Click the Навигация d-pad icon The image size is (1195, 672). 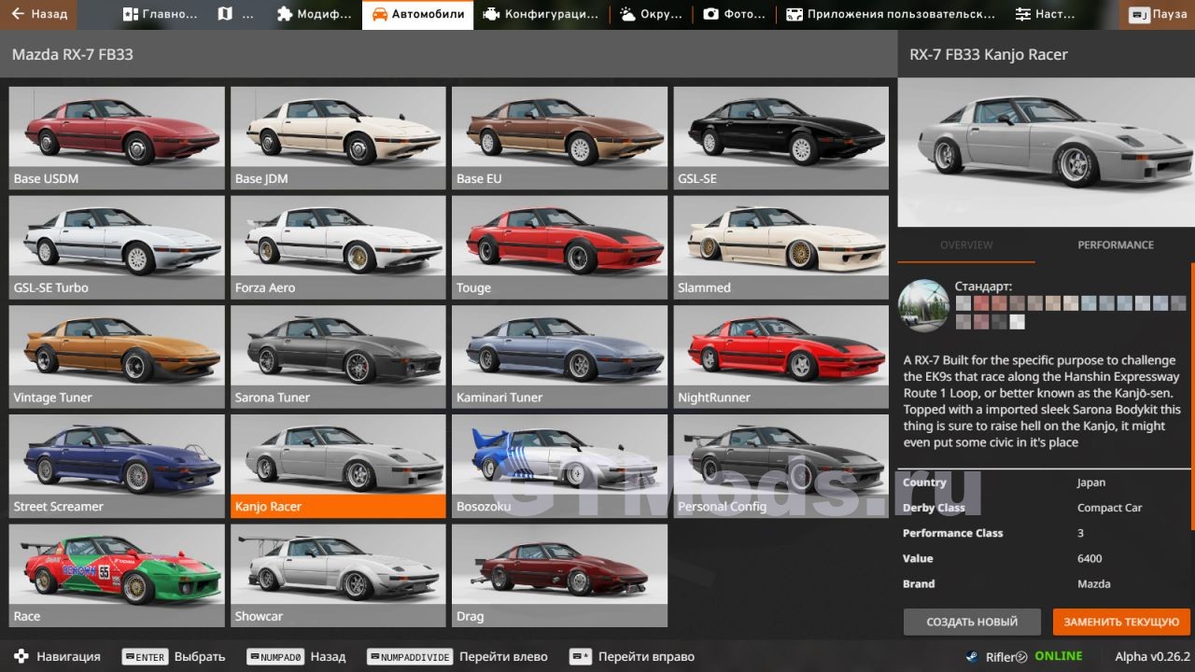tap(21, 656)
